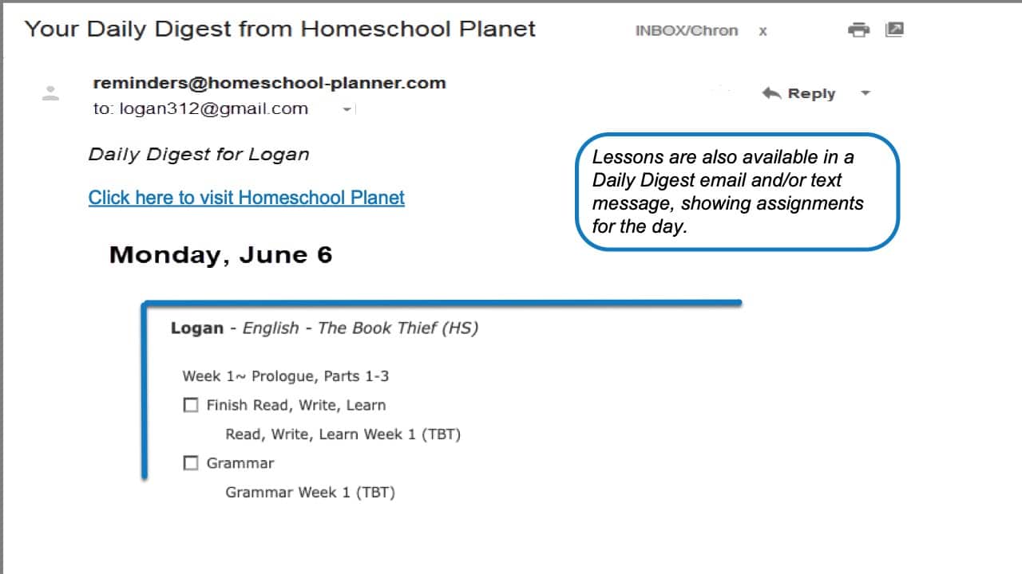This screenshot has height=574, width=1022.
Task: Click the Read, Write, Learn Week 1 (TBT) item
Action: click(343, 434)
